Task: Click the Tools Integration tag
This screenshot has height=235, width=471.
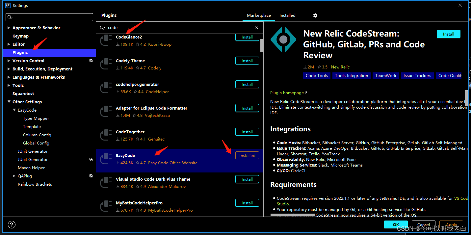Action: [x=352, y=76]
